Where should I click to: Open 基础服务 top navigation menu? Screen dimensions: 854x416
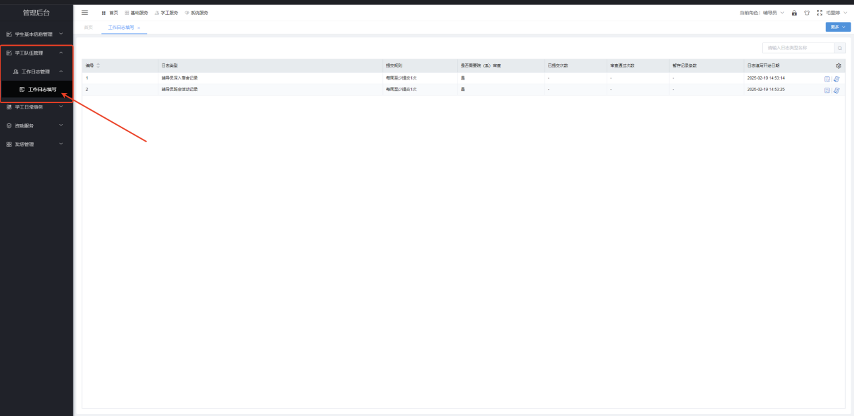tap(136, 13)
